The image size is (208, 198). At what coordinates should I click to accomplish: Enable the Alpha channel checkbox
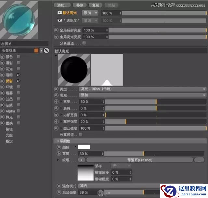19,111
